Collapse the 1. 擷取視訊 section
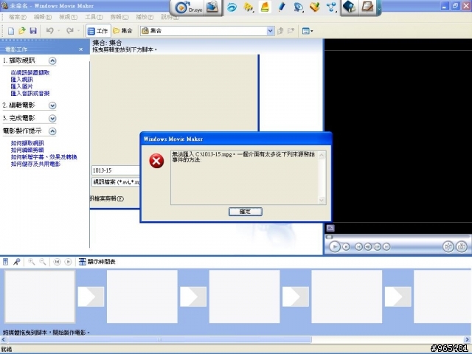This screenshot has width=472, height=354. point(52,60)
